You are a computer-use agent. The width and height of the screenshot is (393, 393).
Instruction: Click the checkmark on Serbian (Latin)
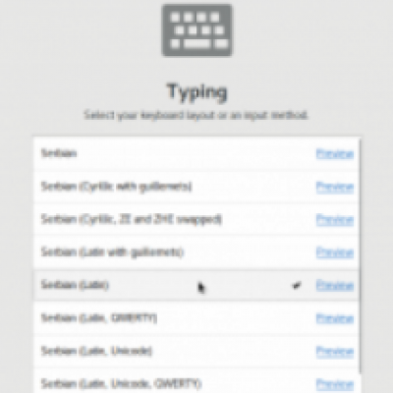(297, 285)
